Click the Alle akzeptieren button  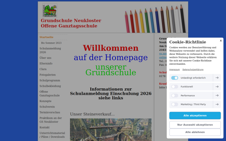pos(195,115)
